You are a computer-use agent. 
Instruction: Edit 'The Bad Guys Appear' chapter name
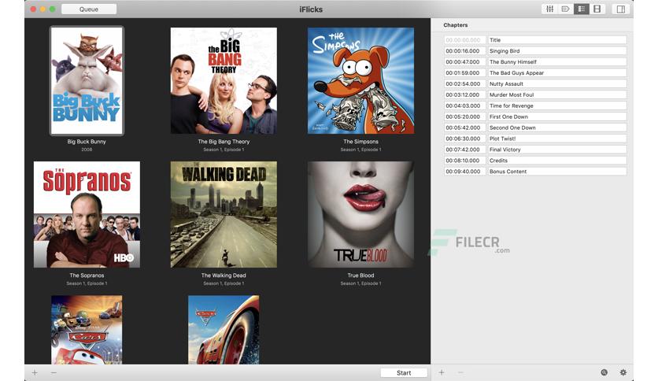pos(557,72)
